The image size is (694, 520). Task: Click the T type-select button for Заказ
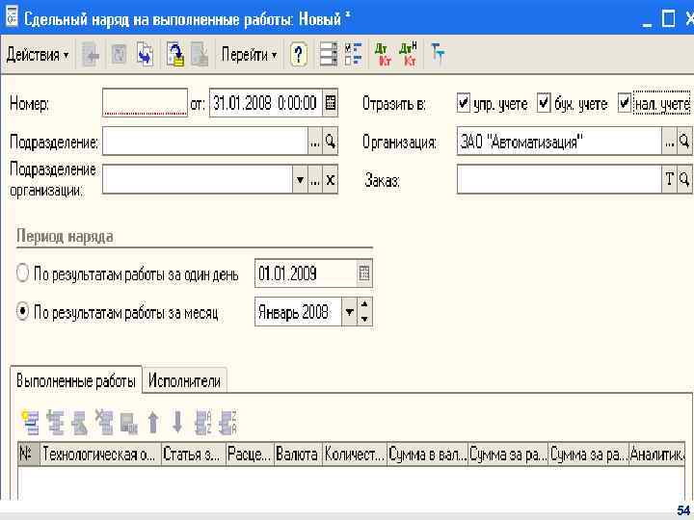[669, 180]
